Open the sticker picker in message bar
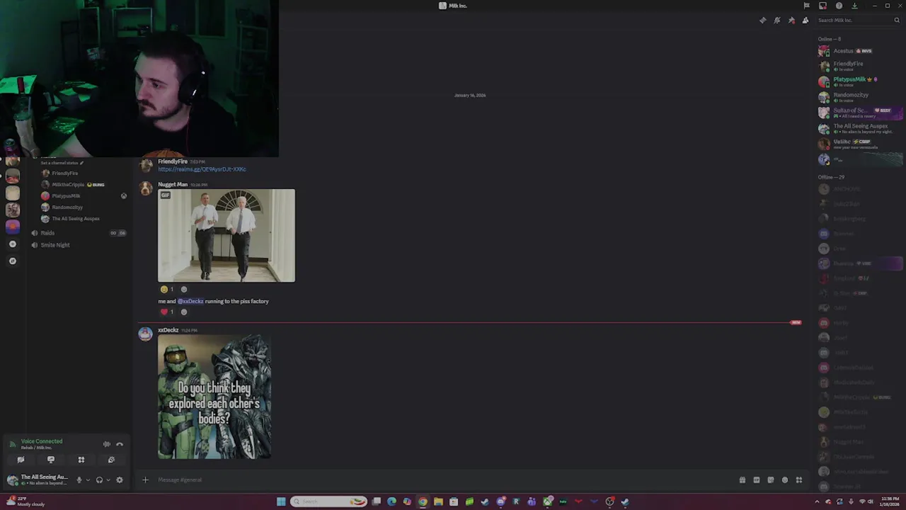This screenshot has width=906, height=510. (770, 480)
